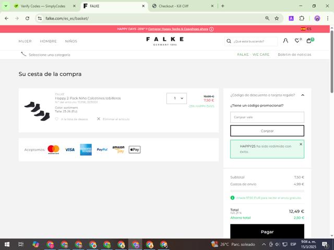Open the Windows Start menu
The width and height of the screenshot is (334, 250).
coord(7,244)
